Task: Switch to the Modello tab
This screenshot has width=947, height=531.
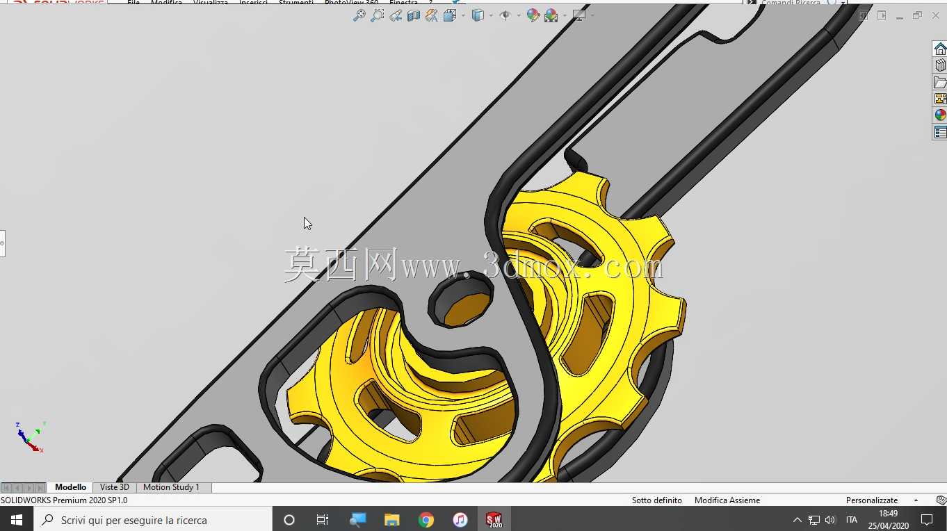Action: (70, 487)
